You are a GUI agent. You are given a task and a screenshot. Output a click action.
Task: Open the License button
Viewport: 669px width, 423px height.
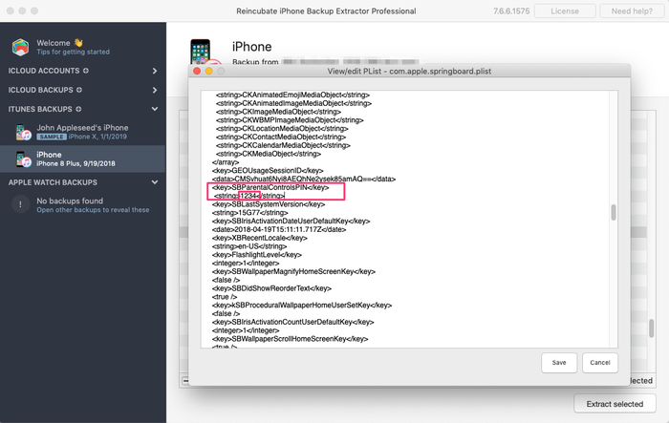[x=565, y=11]
